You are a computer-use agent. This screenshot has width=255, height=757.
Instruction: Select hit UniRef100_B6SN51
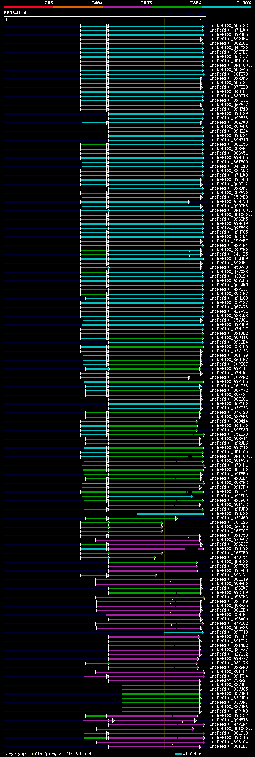[x=229, y=153]
